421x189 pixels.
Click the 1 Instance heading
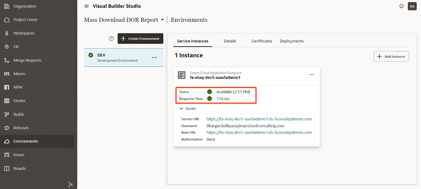pos(189,55)
